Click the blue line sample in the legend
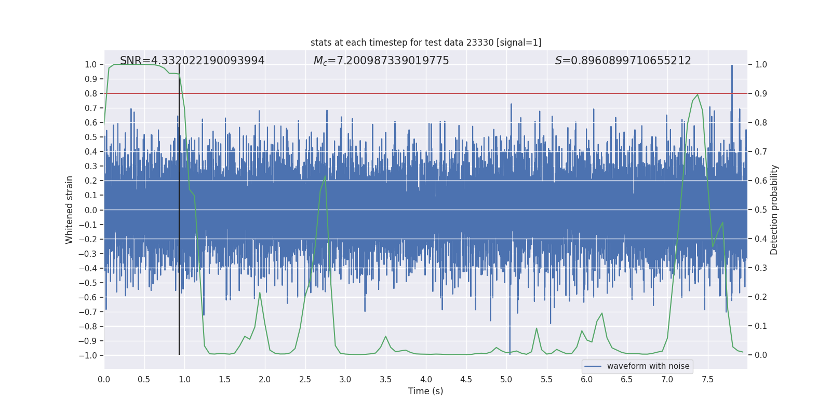This screenshot has height=415, width=831. click(x=593, y=366)
